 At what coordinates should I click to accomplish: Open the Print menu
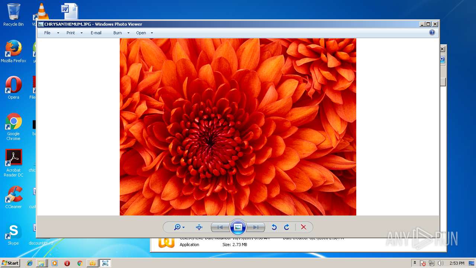click(71, 33)
